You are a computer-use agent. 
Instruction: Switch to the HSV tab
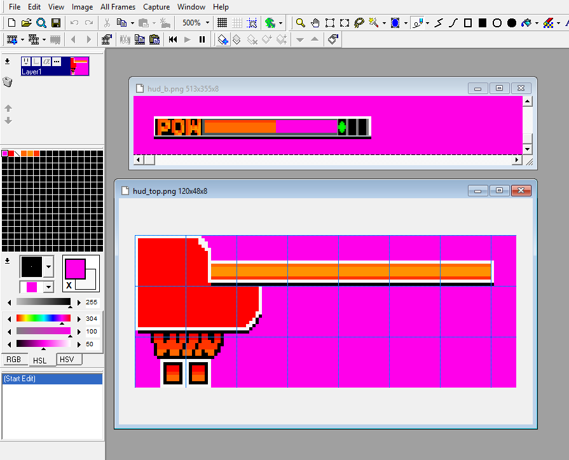coord(67,359)
